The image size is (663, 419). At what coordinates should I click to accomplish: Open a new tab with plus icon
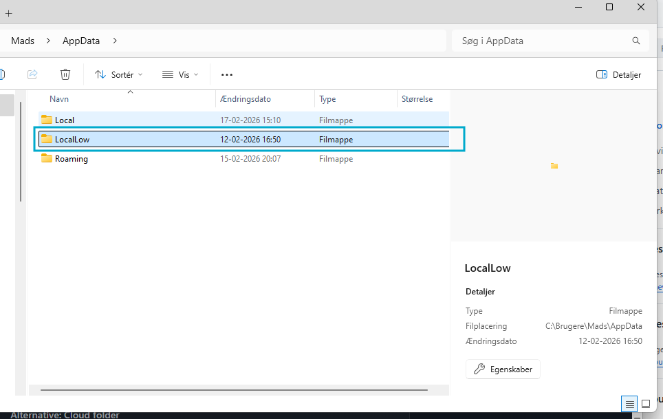click(x=9, y=13)
